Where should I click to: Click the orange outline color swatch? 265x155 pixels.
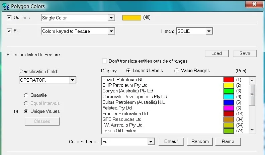click(132, 18)
